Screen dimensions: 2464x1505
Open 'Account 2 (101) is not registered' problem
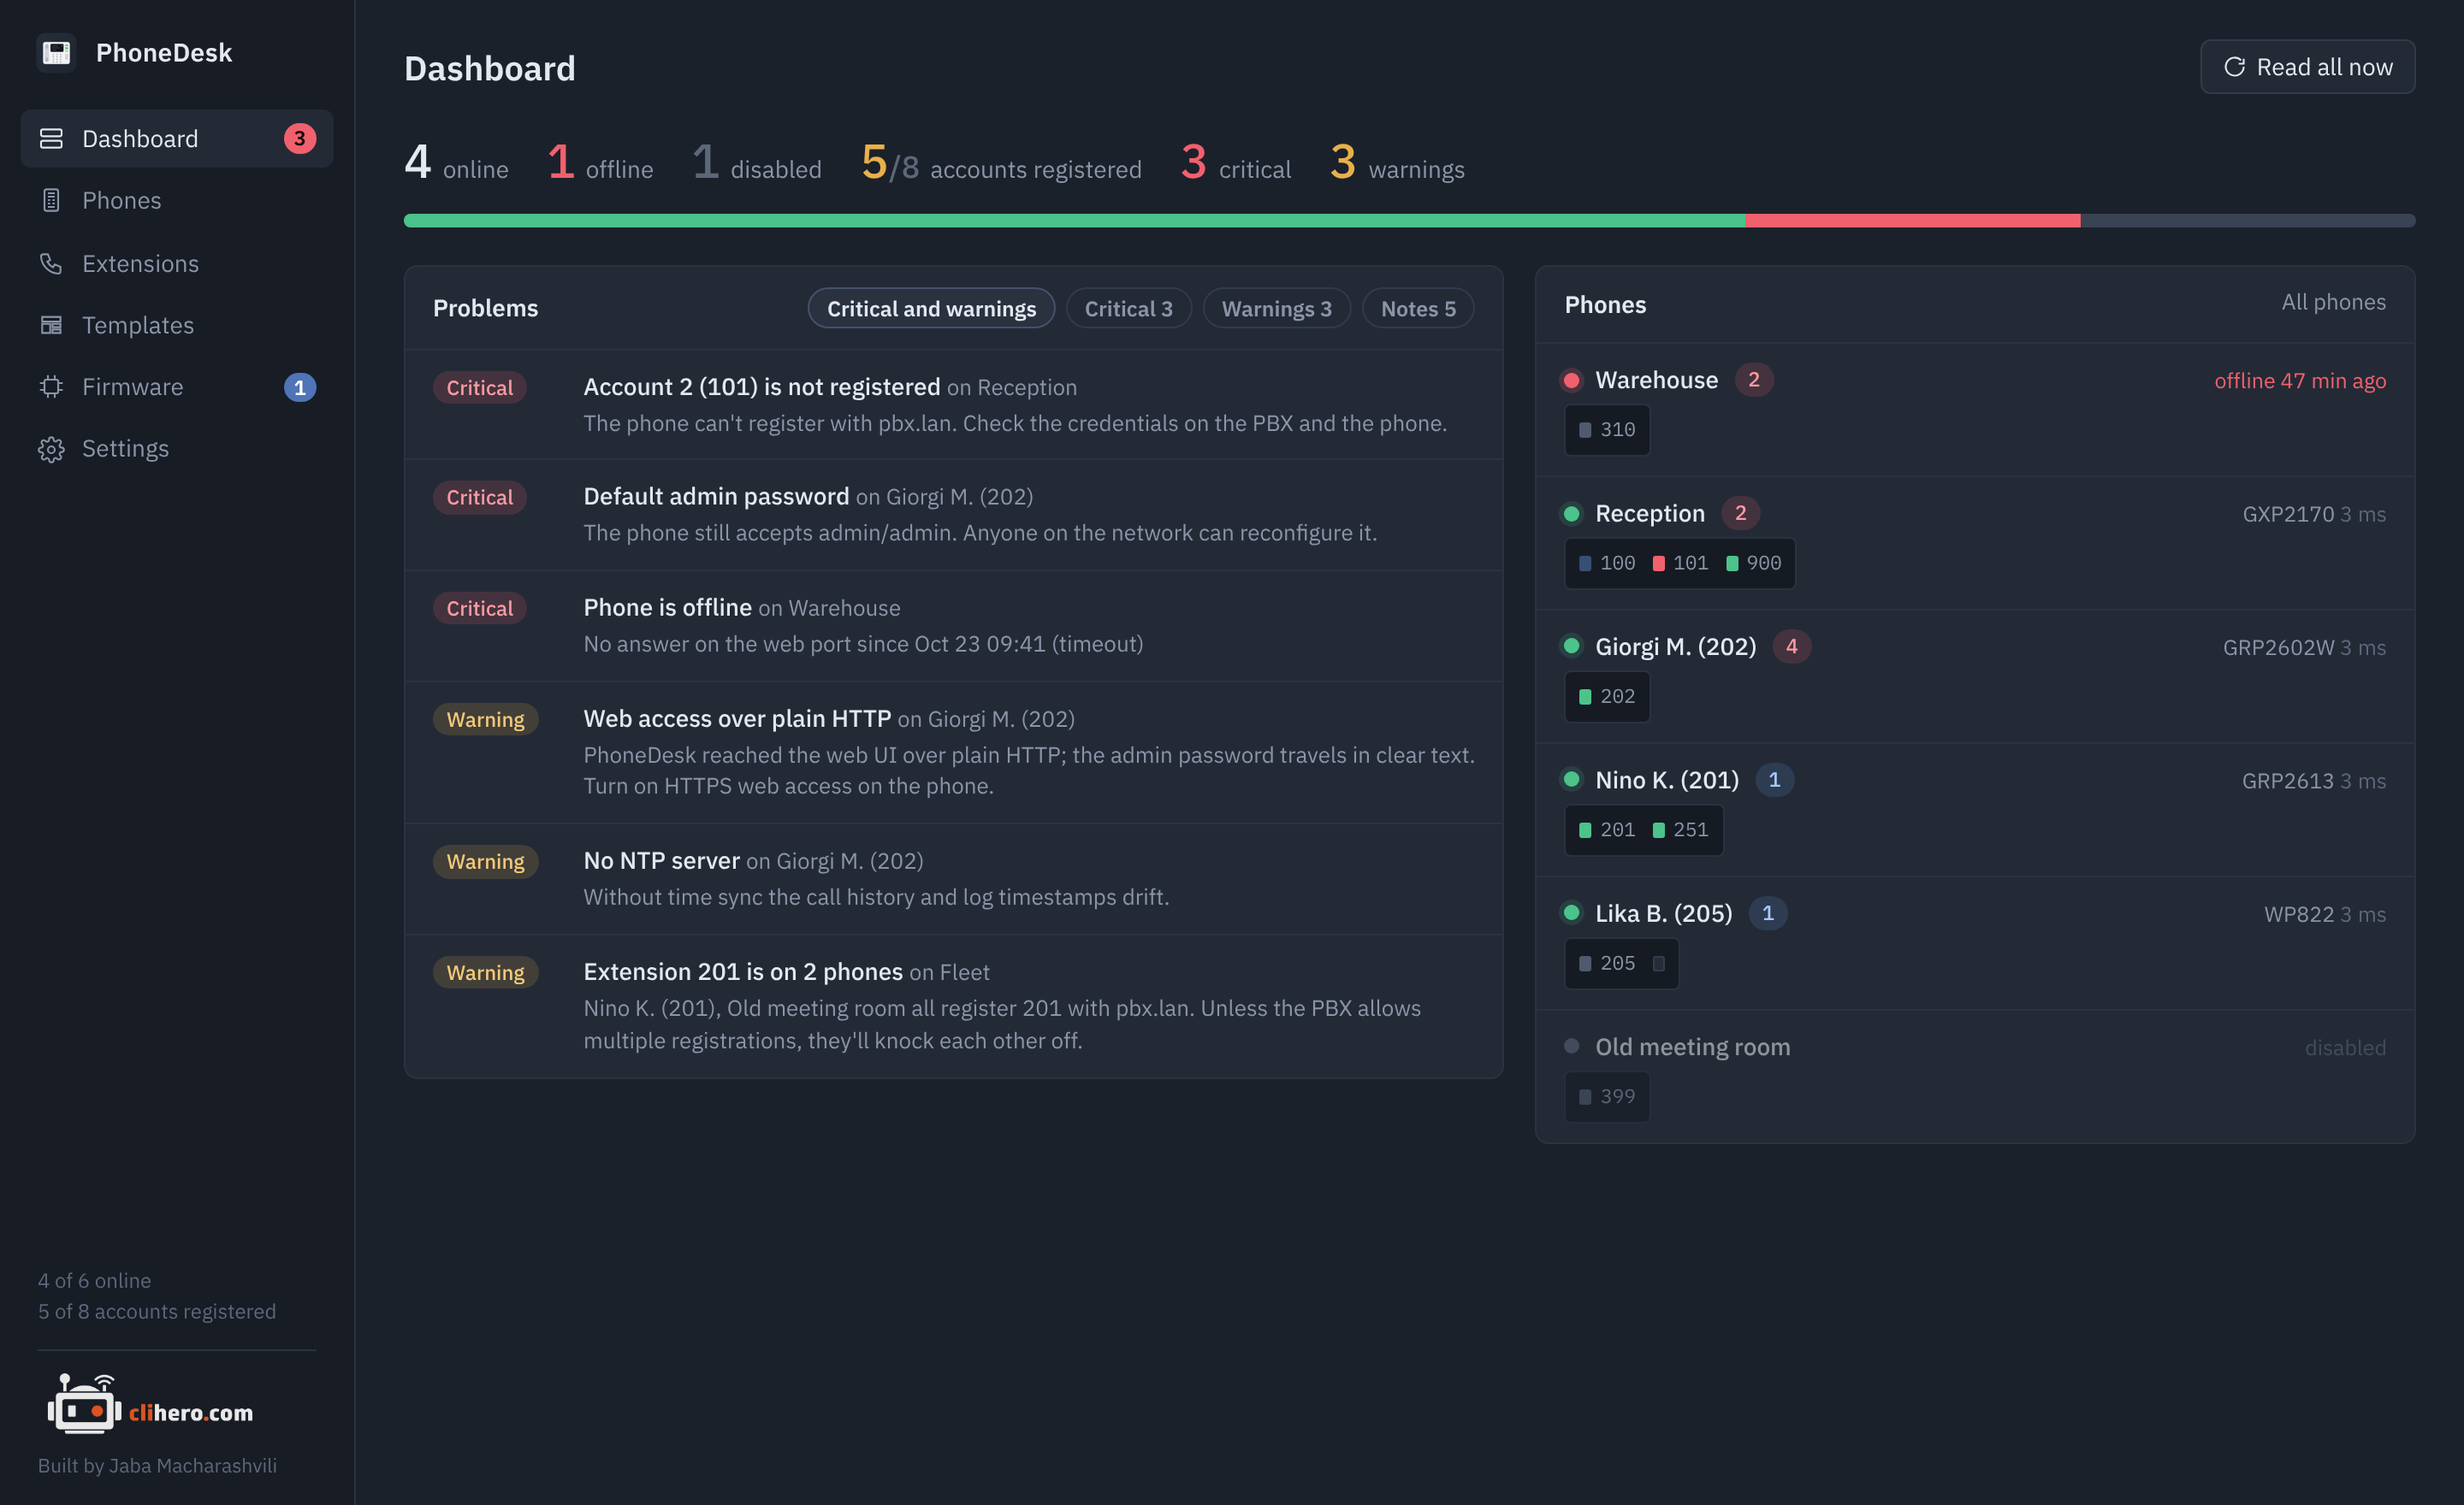coord(953,404)
